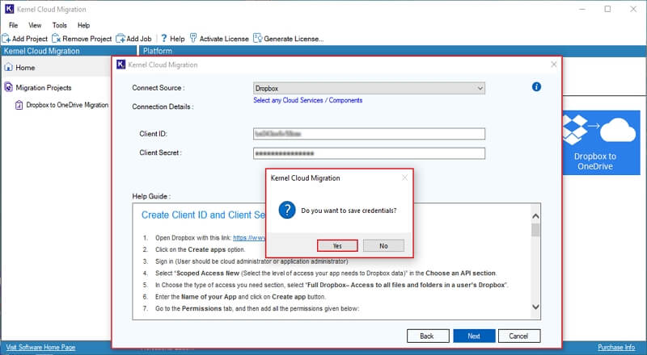Click the Cancel button in the wizard
The image size is (647, 355).
click(519, 336)
